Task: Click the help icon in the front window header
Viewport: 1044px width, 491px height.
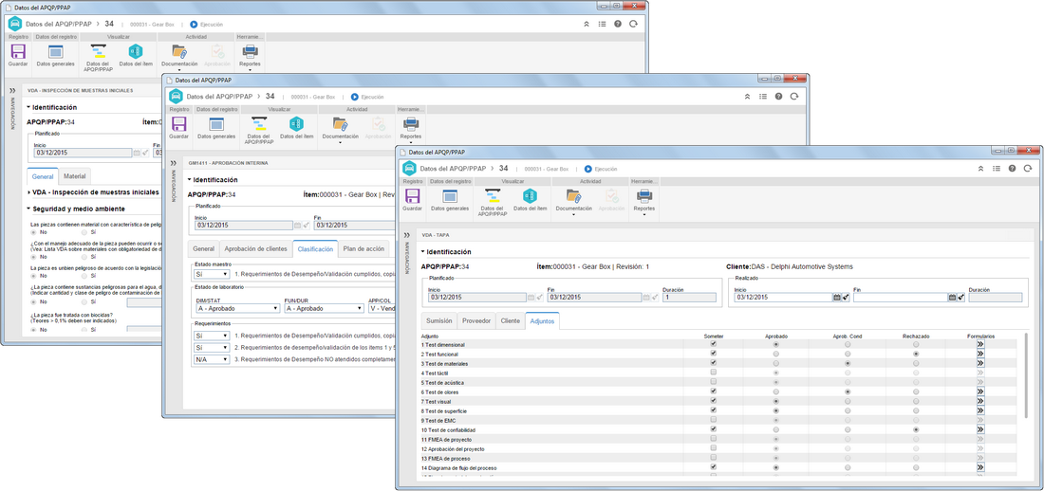Action: (1012, 169)
